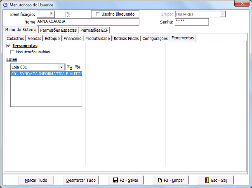Click the Nome field containing ANNA CLAUDIA
Viewport: 252px width, 188px height.
click(x=87, y=22)
